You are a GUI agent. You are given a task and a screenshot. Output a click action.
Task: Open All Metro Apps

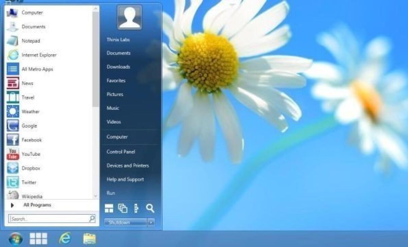37,69
